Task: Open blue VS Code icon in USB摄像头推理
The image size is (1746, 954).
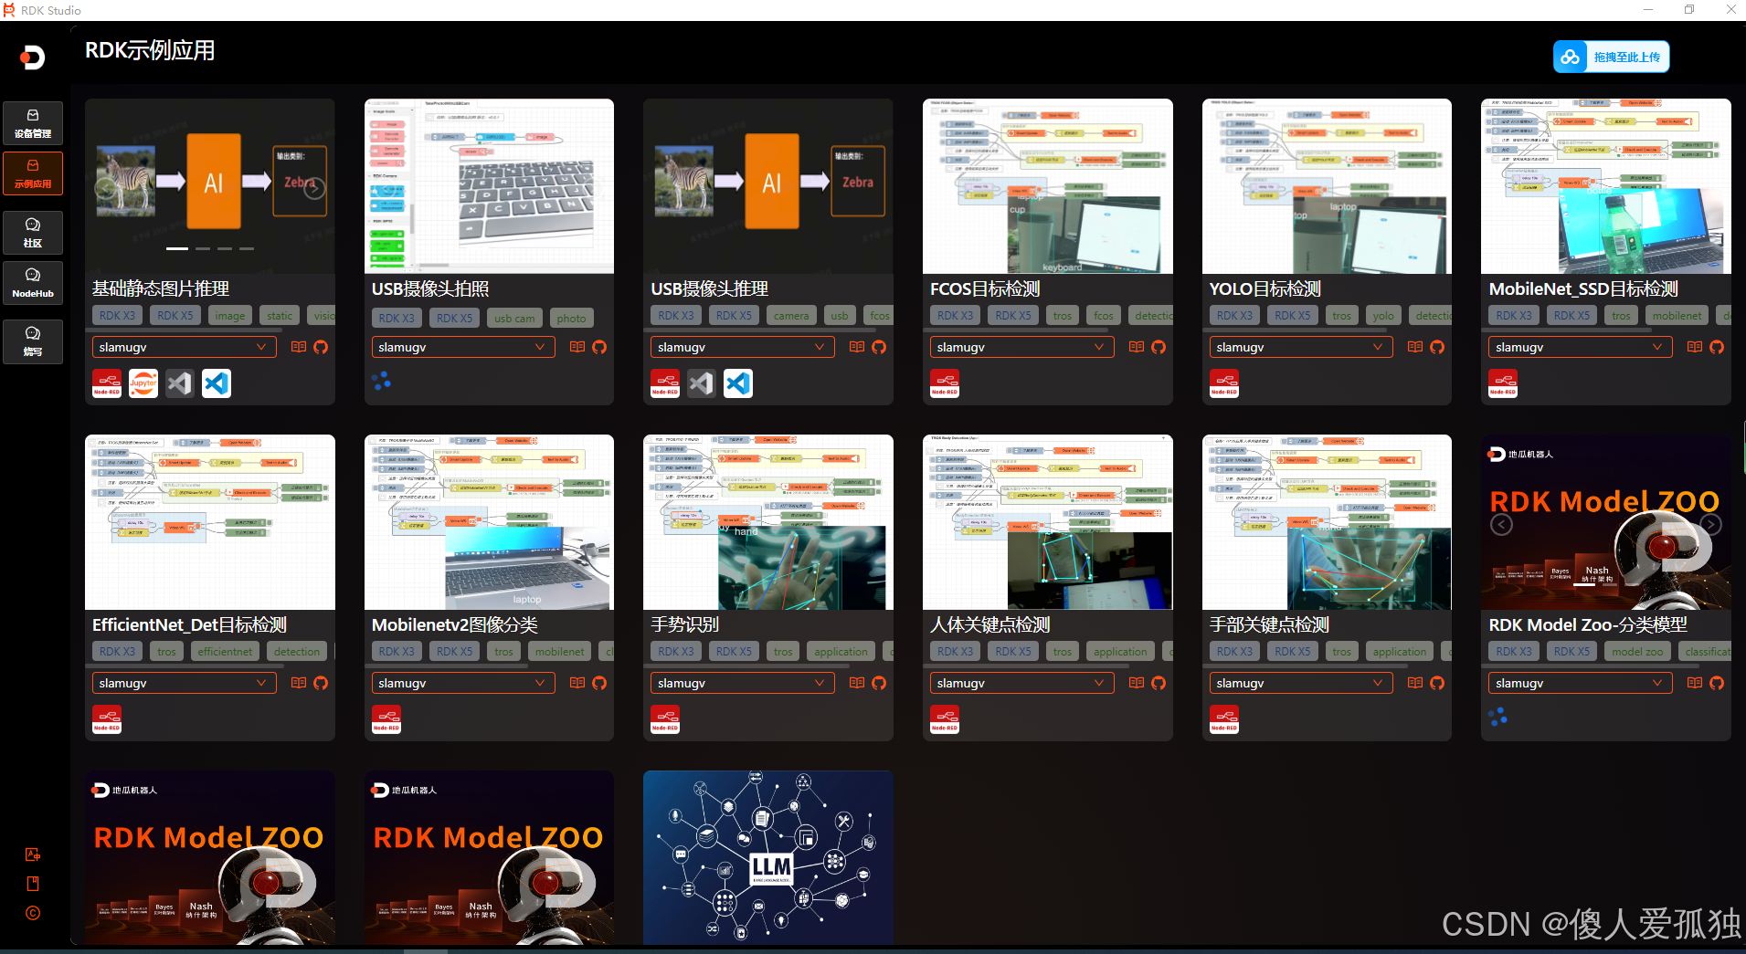Action: (x=738, y=383)
